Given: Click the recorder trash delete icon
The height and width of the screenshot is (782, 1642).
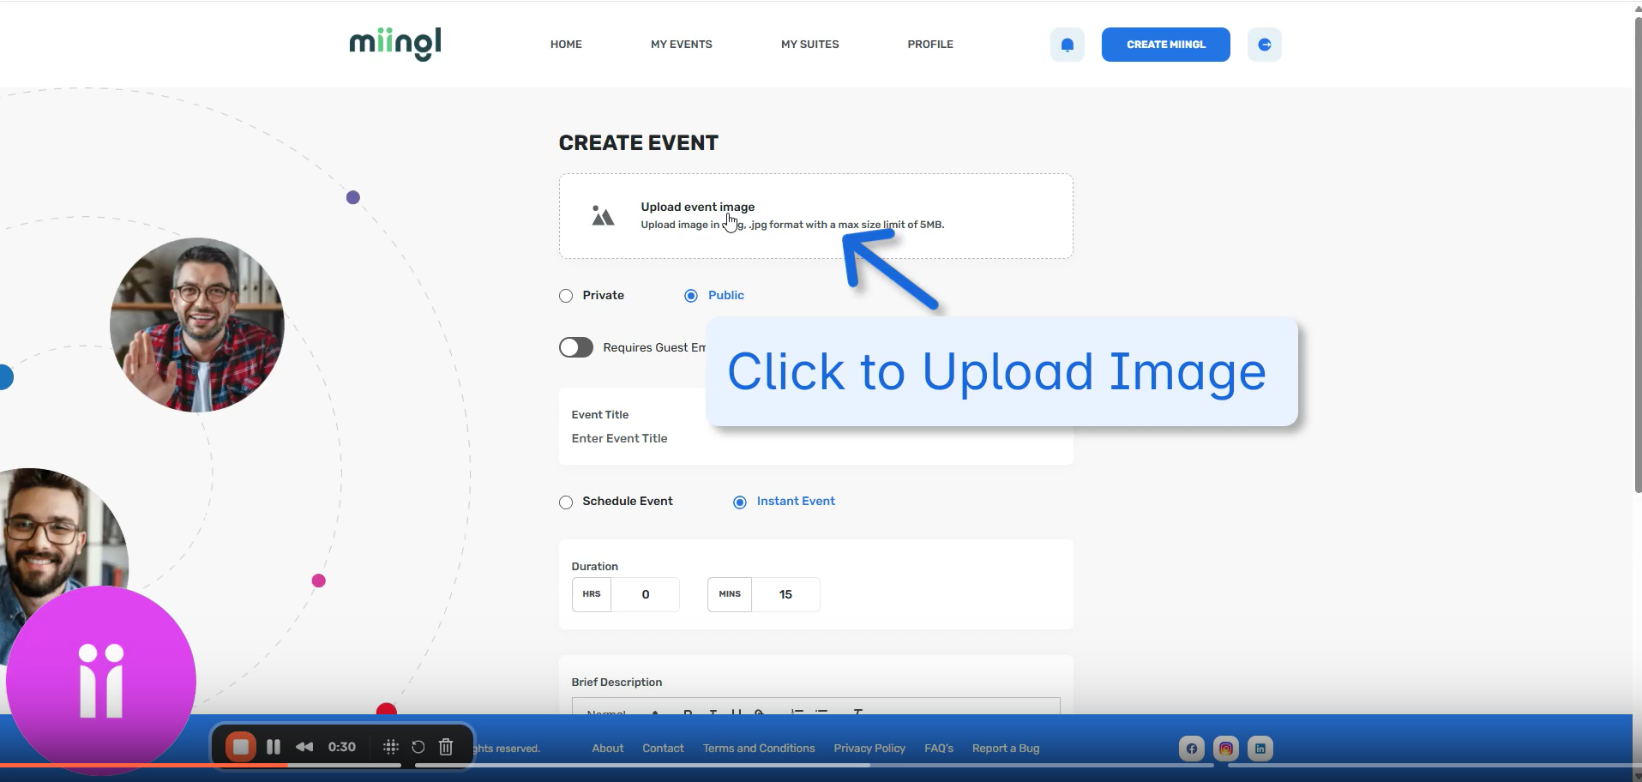Looking at the screenshot, I should tap(446, 747).
